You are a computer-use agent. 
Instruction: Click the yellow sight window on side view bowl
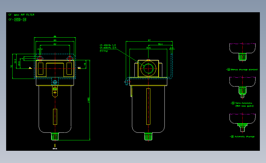pyautogui.click(x=148, y=106)
